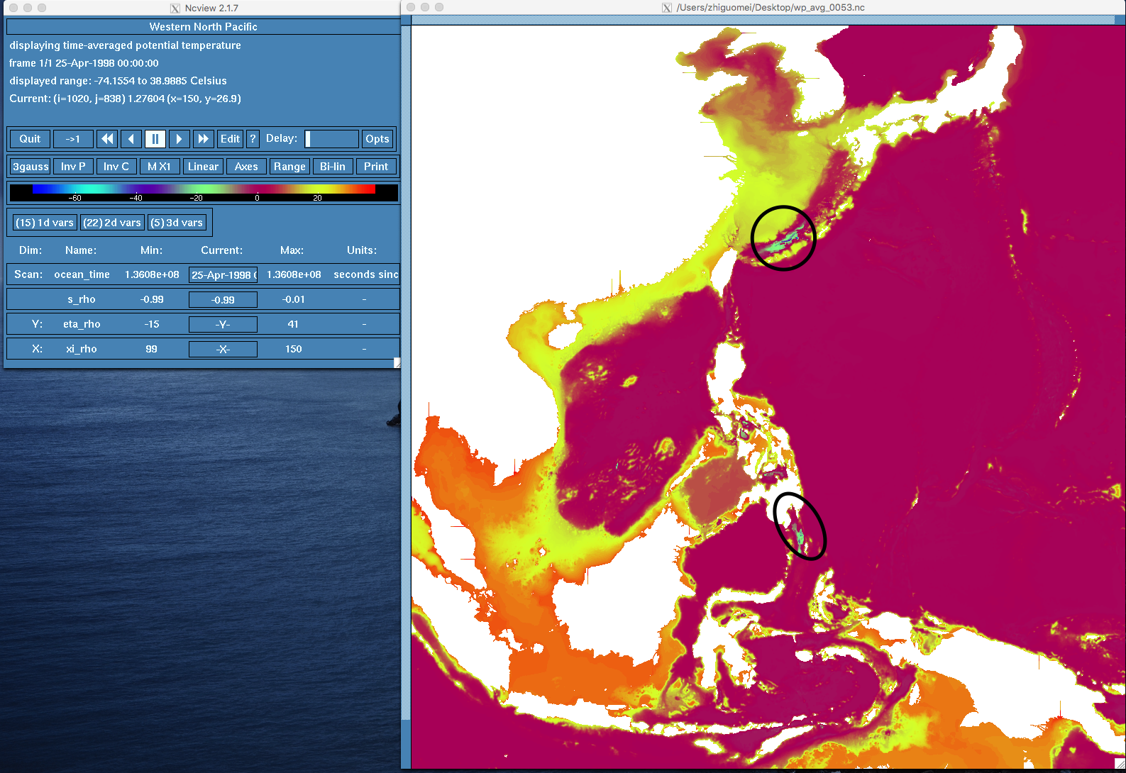Screen dimensions: 1126x773
Task: Jump to first frame using ->1 button
Action: click(x=73, y=139)
